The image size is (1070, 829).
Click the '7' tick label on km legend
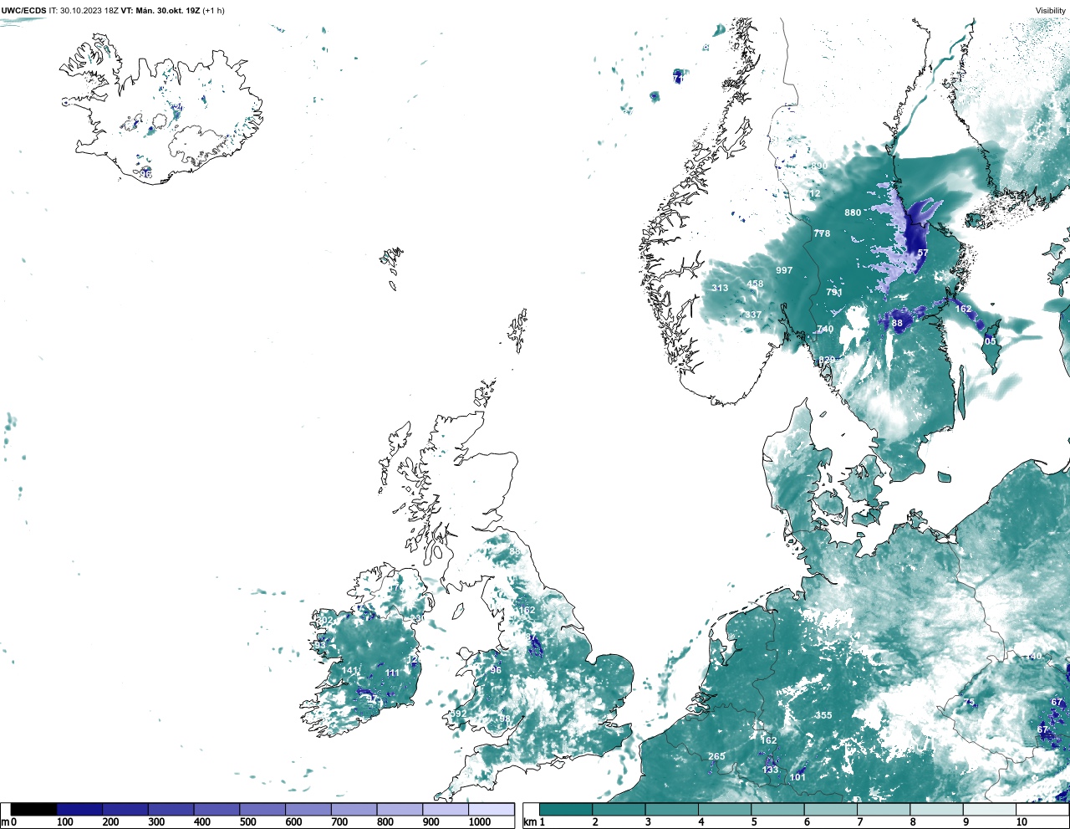tap(859, 822)
